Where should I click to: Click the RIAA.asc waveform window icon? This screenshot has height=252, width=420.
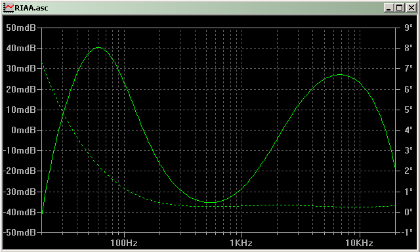[x=9, y=7]
